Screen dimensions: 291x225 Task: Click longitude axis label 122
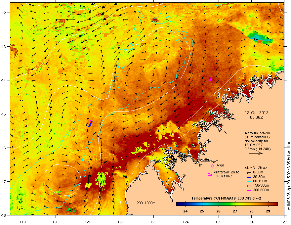tap(121, 222)
